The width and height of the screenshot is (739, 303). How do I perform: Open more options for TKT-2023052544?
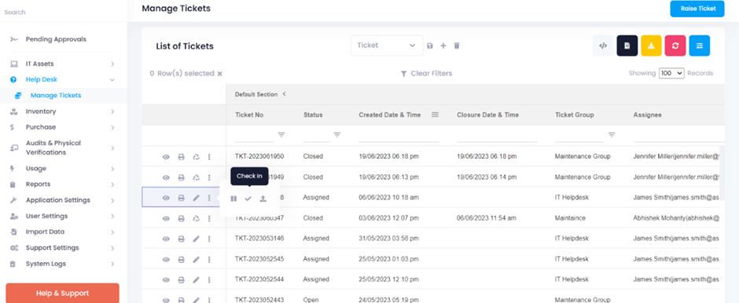pos(209,279)
